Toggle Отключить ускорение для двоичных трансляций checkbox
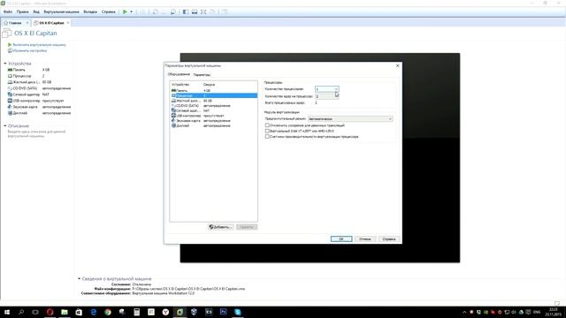 [267, 125]
